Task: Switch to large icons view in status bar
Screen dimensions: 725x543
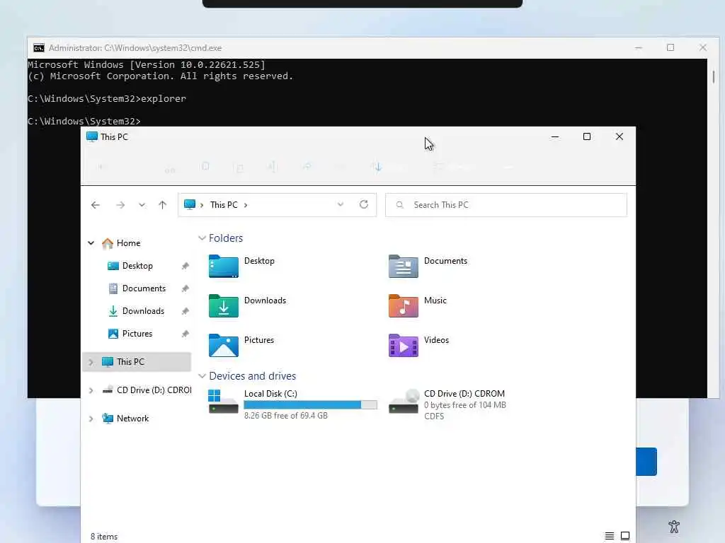Action: (x=625, y=536)
